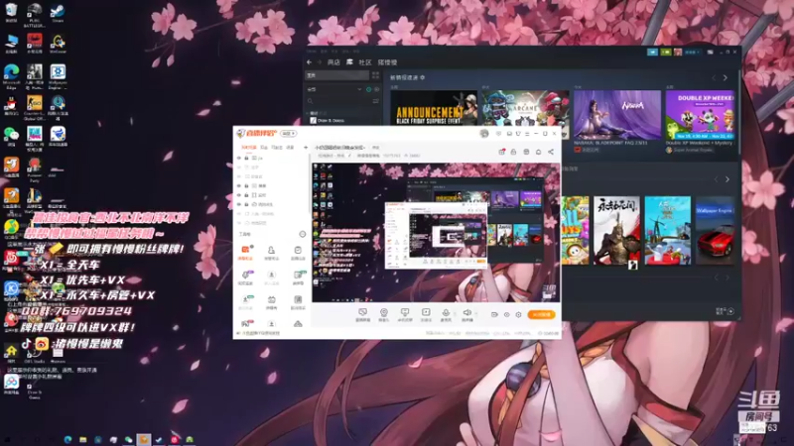Open user avatar in streaming app title bar
The image size is (794, 446).
pyautogui.click(x=484, y=133)
